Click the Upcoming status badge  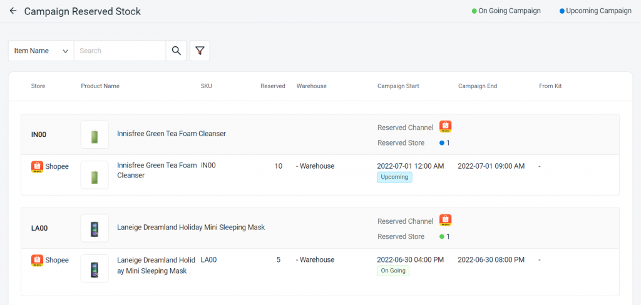point(394,177)
